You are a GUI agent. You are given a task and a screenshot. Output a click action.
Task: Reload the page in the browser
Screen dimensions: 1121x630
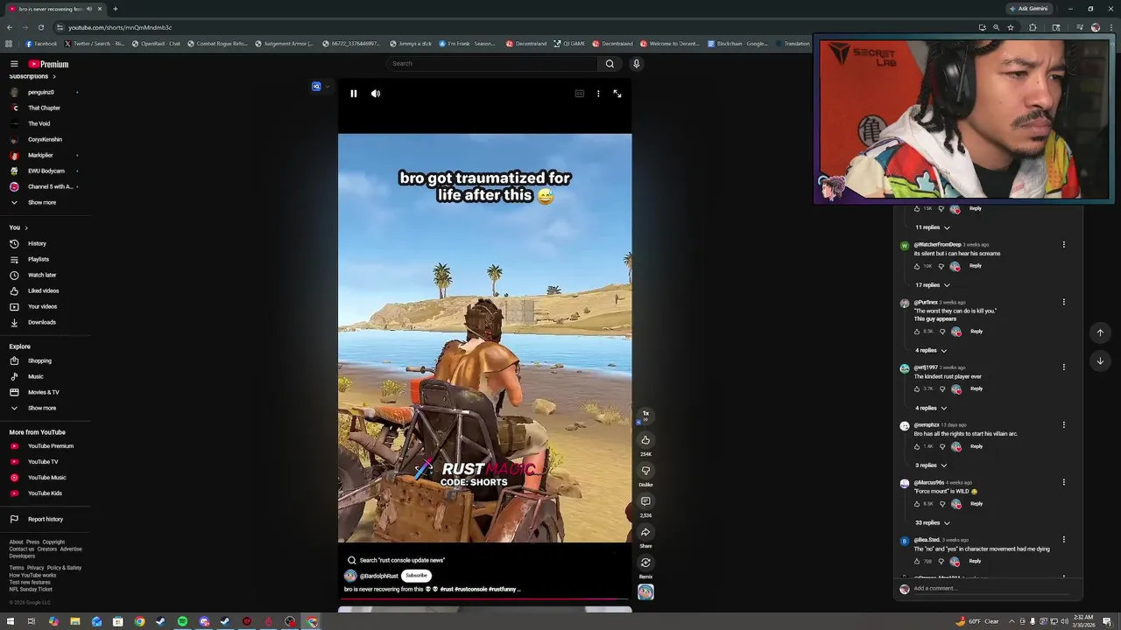40,27
